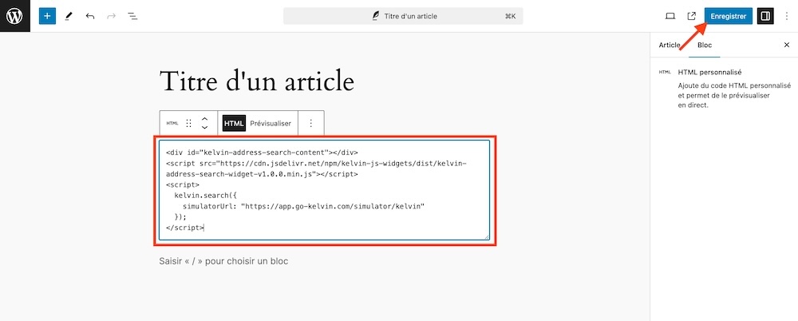The image size is (798, 321).
Task: Click the HTML block type icon in the block toolbar
Action: [172, 123]
